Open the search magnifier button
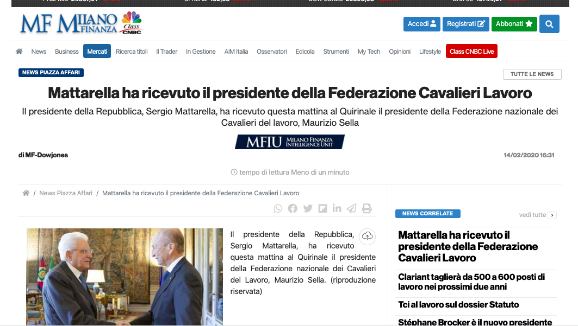 coord(549,24)
